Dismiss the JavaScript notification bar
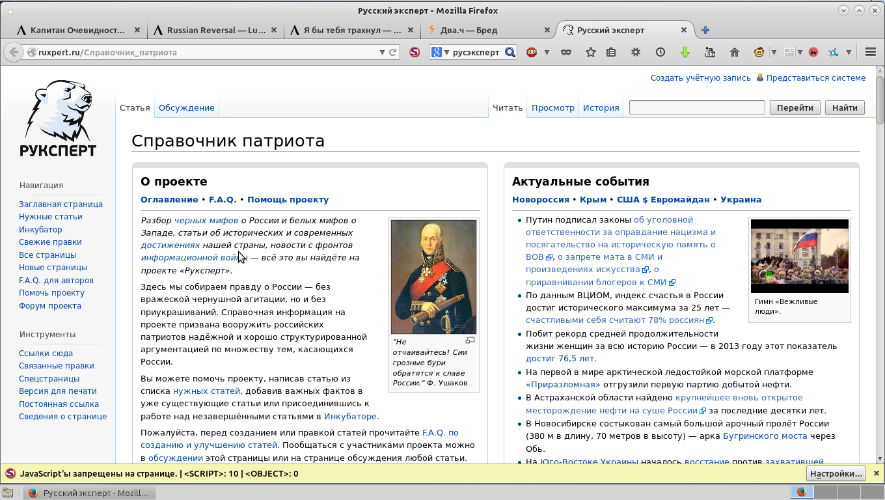 (x=876, y=473)
